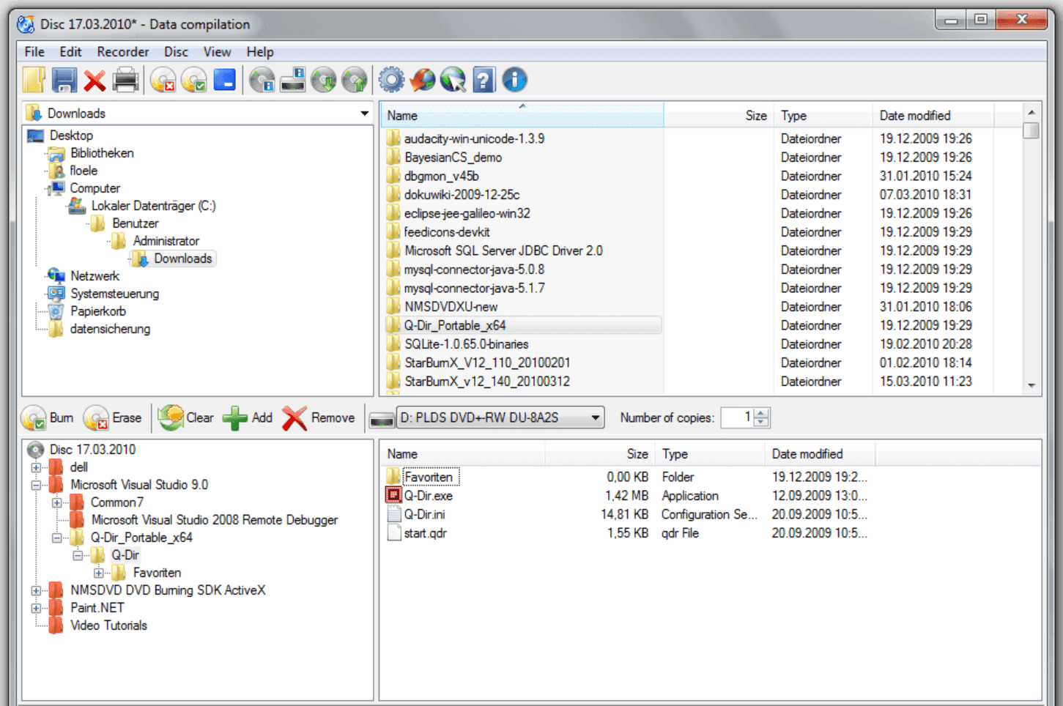Viewport: 1063px width, 706px height.
Task: Print using the printer icon
Action: tap(125, 80)
